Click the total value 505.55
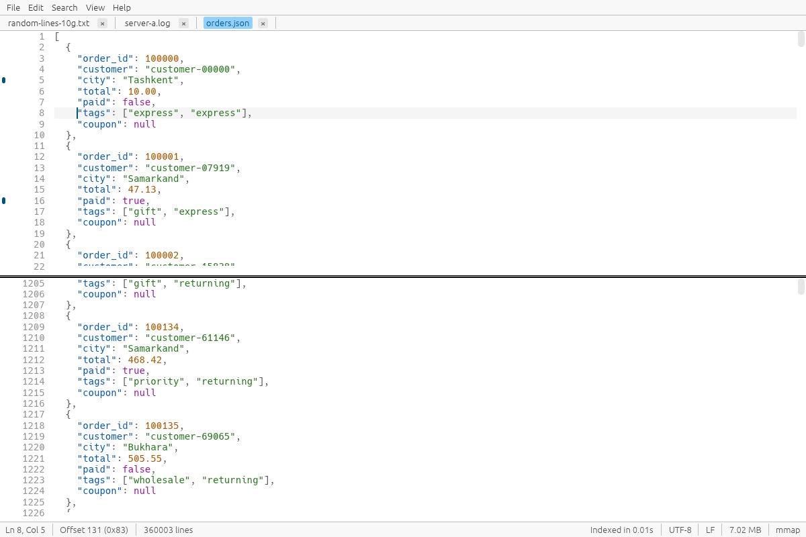The width and height of the screenshot is (806, 537). pos(145,458)
